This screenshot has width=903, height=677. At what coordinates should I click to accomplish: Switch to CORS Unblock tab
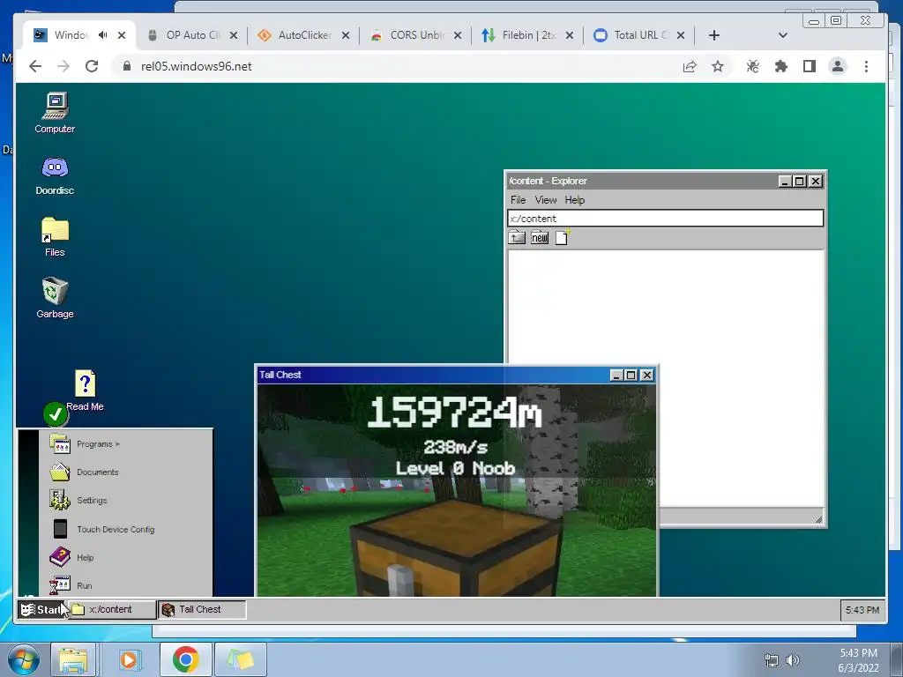tap(415, 35)
